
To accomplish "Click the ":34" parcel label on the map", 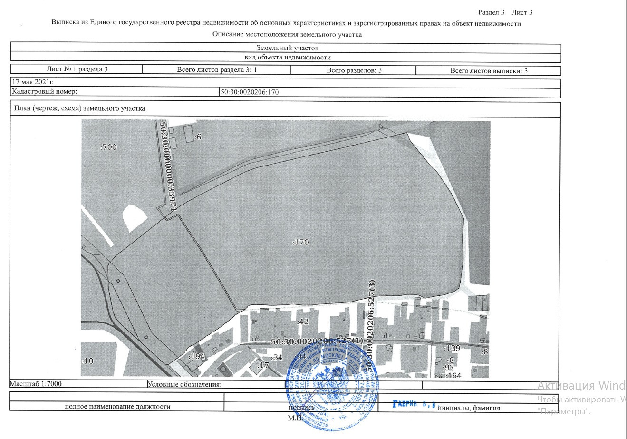I will [276, 357].
